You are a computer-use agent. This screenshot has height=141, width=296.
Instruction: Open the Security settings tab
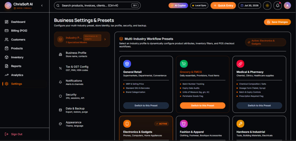[x=82, y=96]
